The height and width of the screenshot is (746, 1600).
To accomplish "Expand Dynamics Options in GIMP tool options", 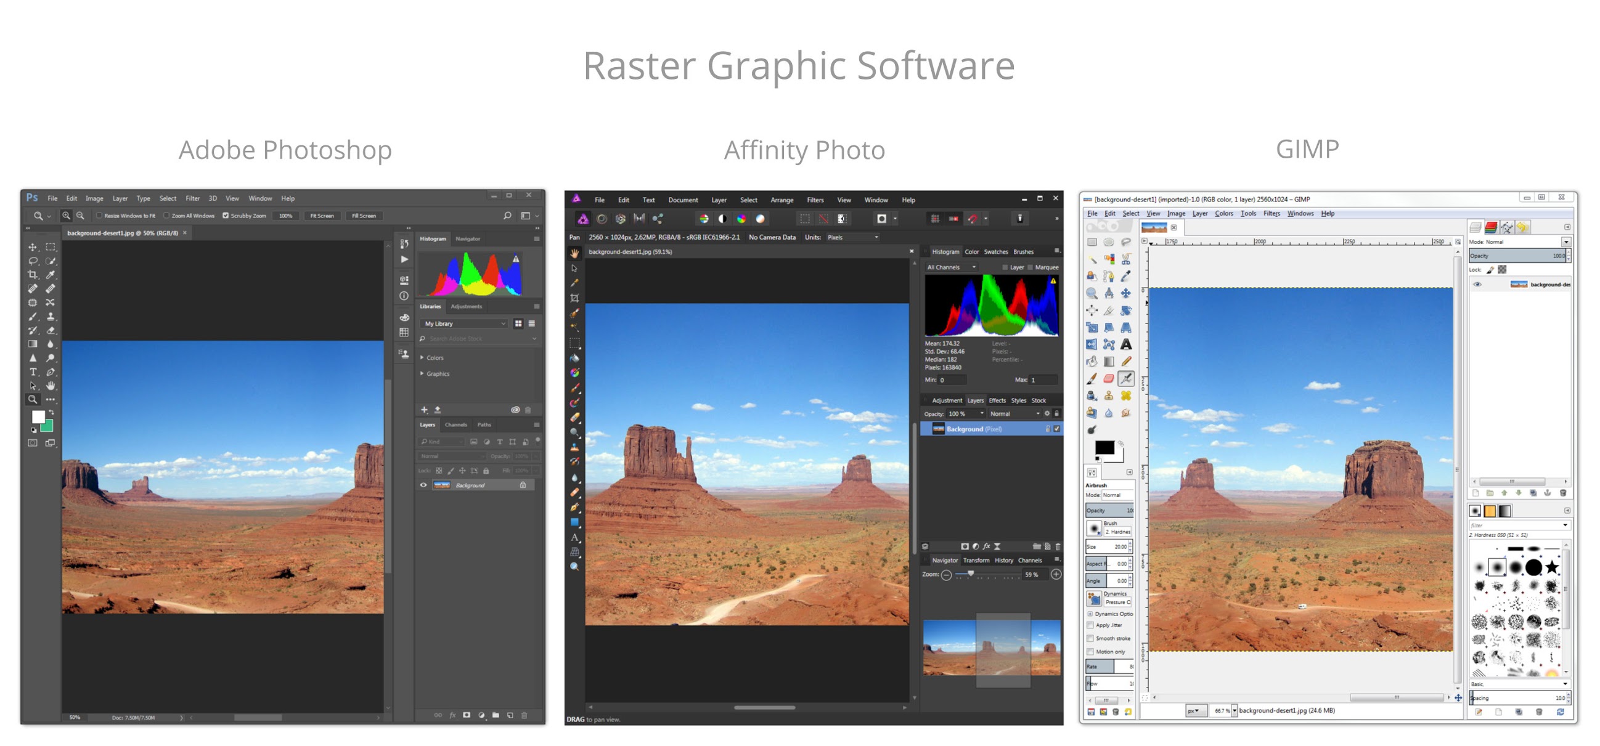I will click(x=1090, y=614).
